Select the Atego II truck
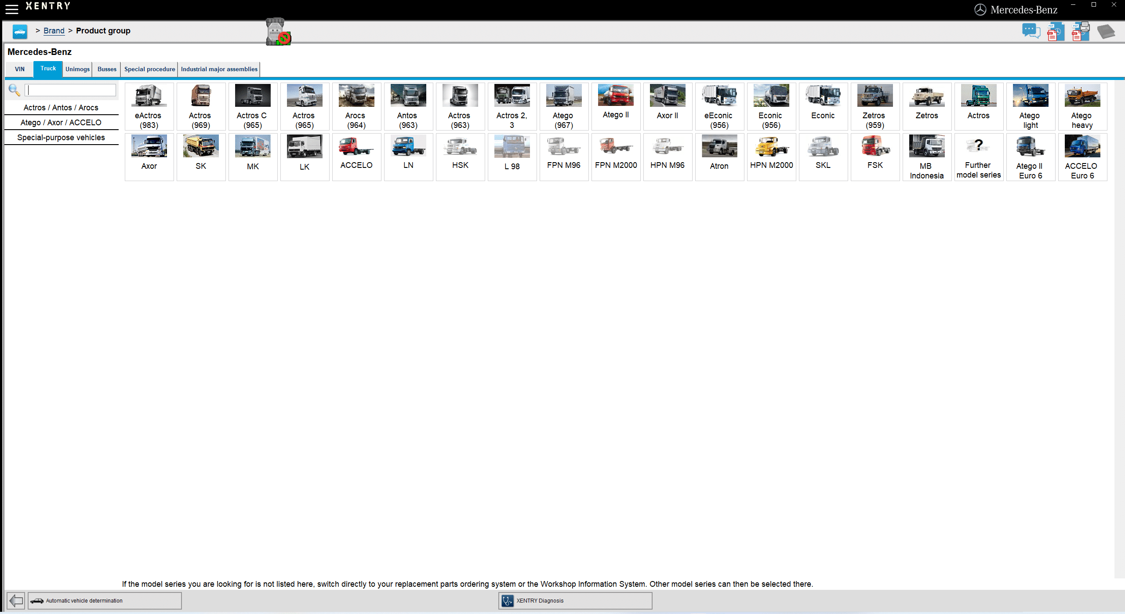 (x=616, y=106)
